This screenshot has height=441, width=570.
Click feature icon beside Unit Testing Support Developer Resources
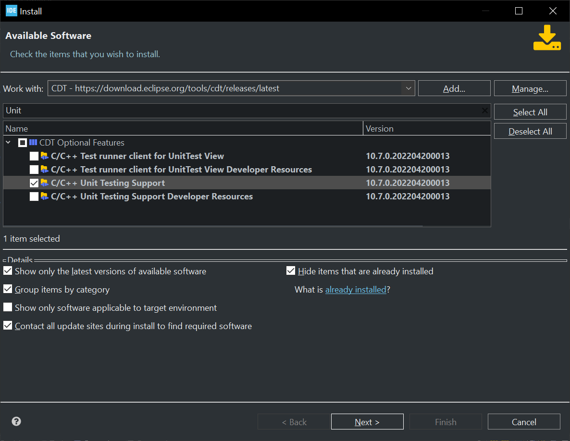pyautogui.click(x=44, y=196)
